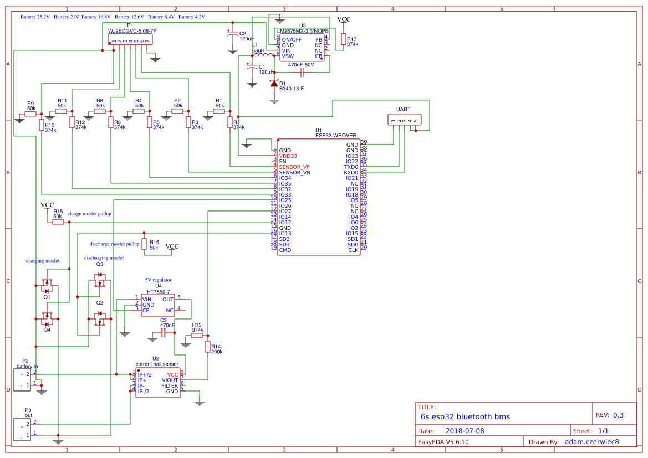Click the drawn-by name adam.czerwiec8
The height and width of the screenshot is (458, 648).
point(592,442)
